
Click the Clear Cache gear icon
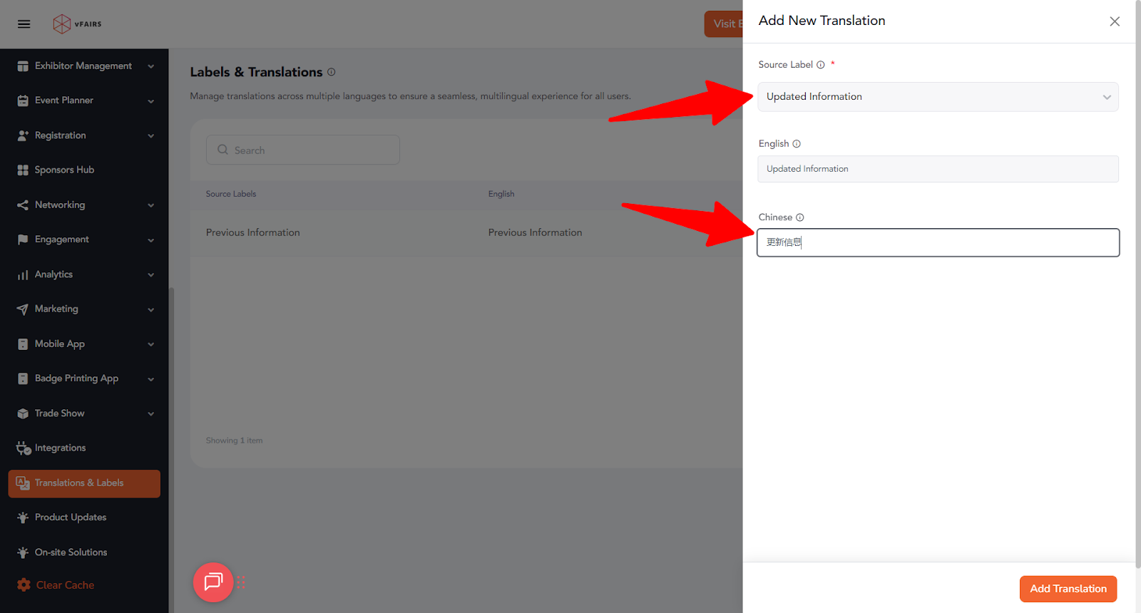coord(24,585)
